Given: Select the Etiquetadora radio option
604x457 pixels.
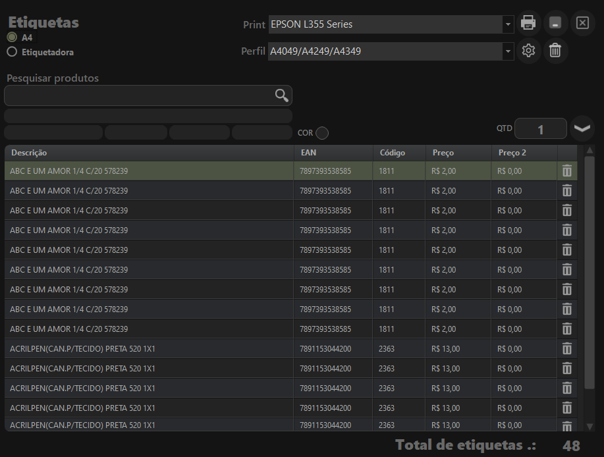Looking at the screenshot, I should click(12, 52).
